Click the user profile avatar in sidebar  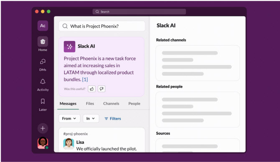pyautogui.click(x=43, y=143)
